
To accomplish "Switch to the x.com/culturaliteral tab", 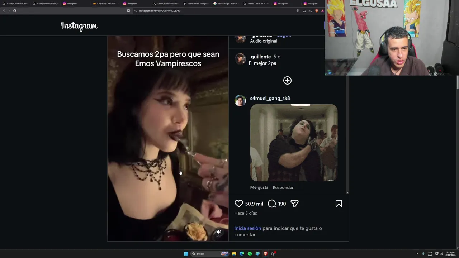I will tap(166, 4).
